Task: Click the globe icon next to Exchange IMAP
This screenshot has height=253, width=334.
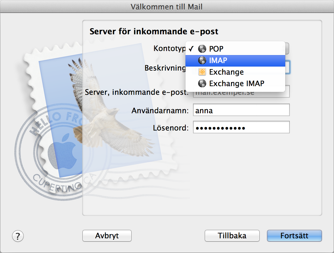Action: click(x=202, y=83)
